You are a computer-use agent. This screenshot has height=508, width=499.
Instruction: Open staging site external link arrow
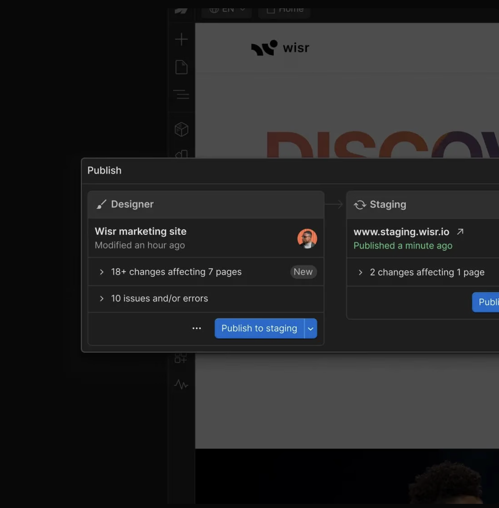[x=460, y=231]
